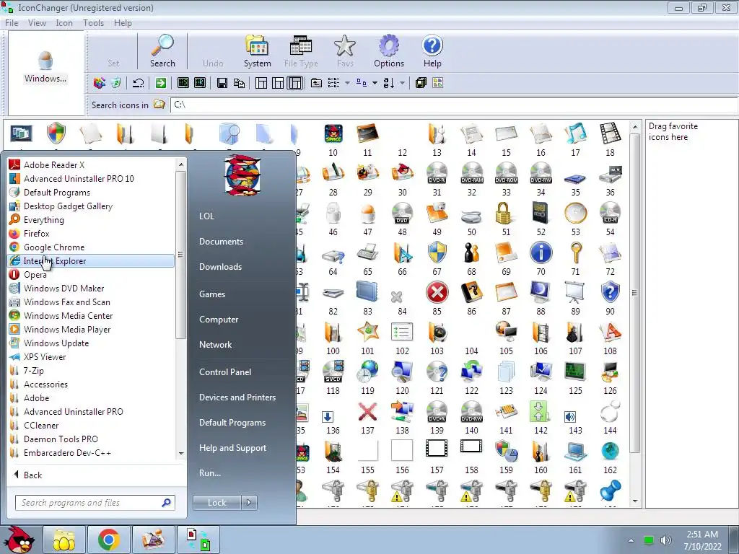This screenshot has width=739, height=554.
Task: Open Control Panel from Start menu
Action: [225, 372]
